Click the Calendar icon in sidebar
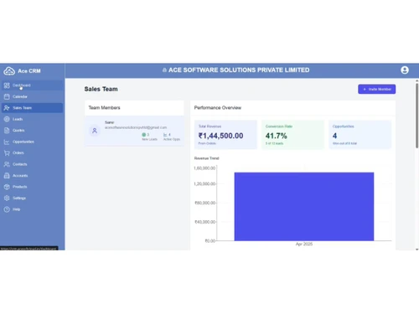This screenshot has width=419, height=314. point(7,96)
